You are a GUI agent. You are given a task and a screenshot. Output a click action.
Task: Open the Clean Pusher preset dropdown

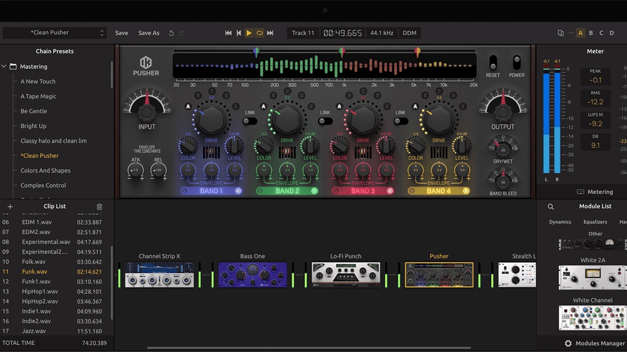(55, 33)
